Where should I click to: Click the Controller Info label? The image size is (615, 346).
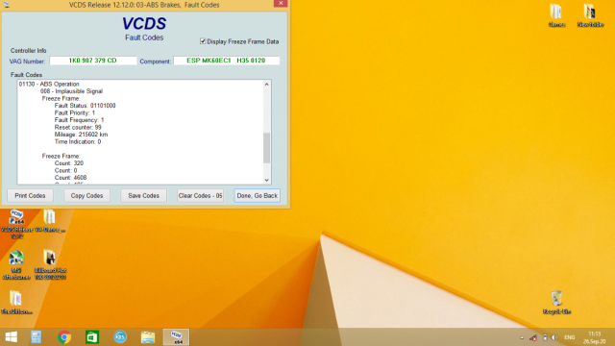pyautogui.click(x=28, y=51)
